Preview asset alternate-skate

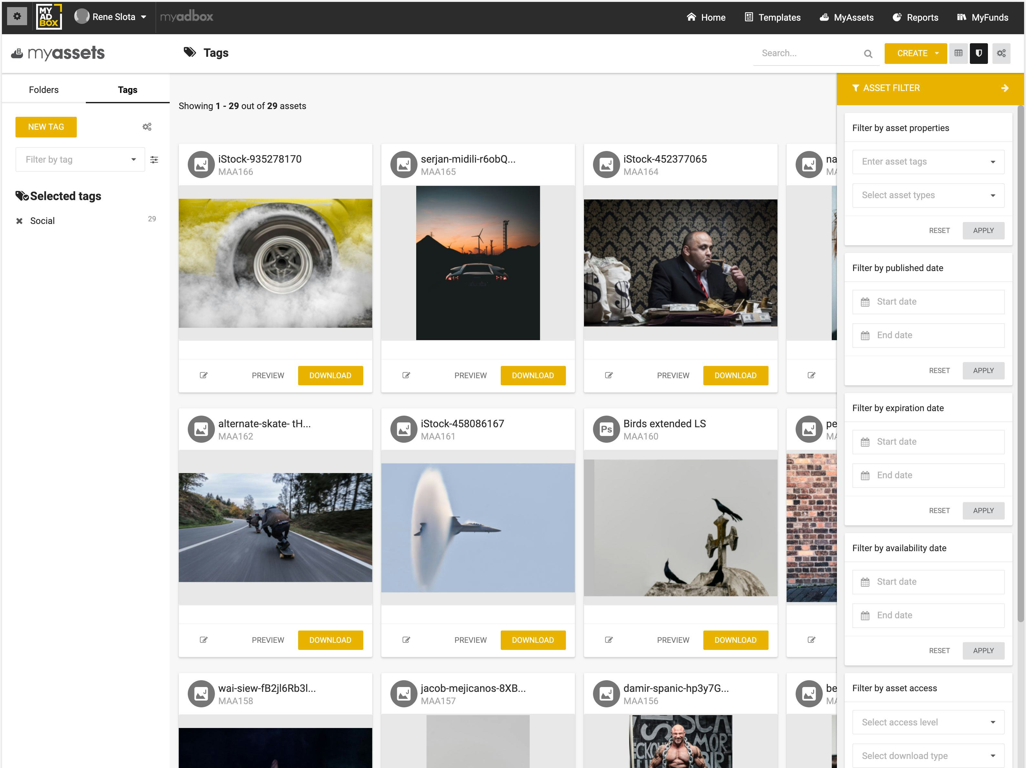[x=268, y=640]
